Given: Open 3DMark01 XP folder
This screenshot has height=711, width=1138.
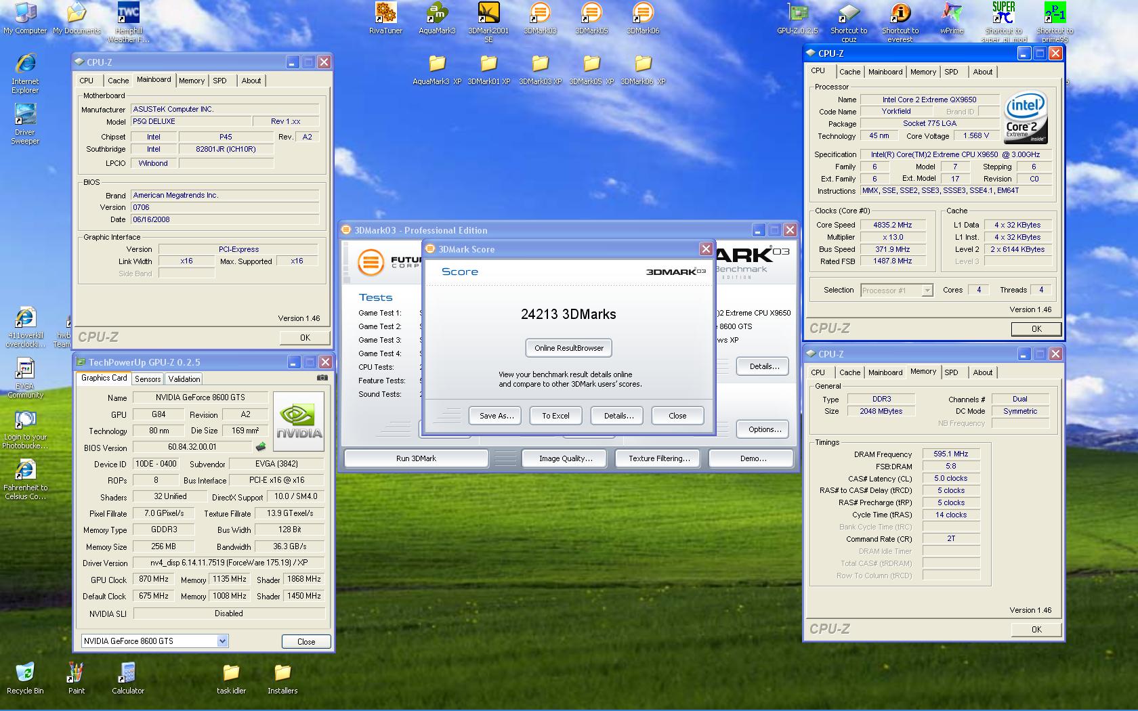Looking at the screenshot, I should point(488,69).
